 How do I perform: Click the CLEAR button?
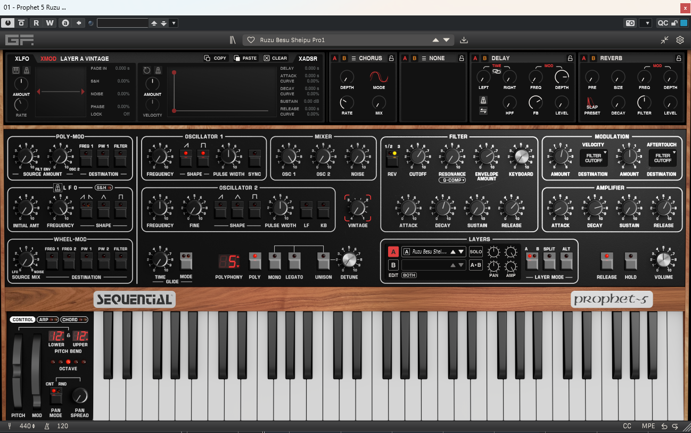275,58
